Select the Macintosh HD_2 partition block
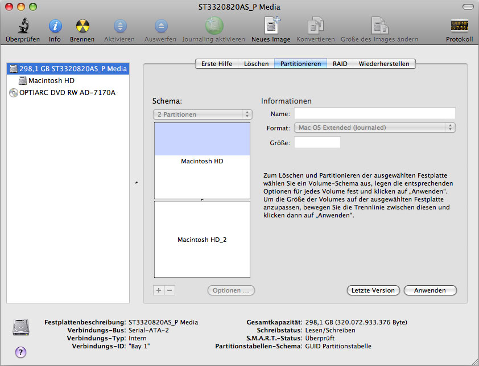479x366 pixels. 202,240
